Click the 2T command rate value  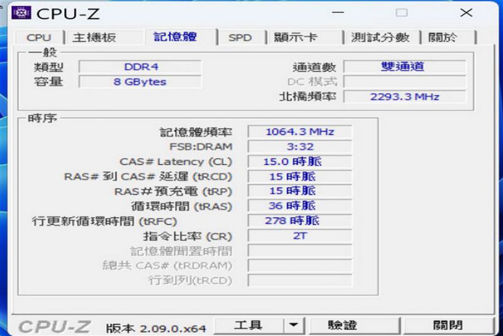coord(300,236)
